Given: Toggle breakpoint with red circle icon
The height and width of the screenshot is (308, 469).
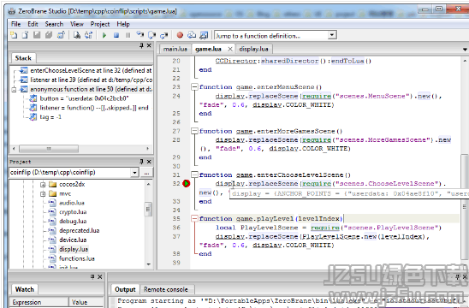Looking at the screenshot, I should pyautogui.click(x=180, y=35).
